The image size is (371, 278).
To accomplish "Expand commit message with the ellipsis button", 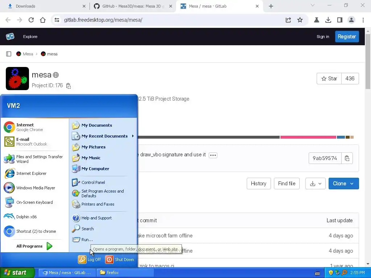I will pos(213,155).
